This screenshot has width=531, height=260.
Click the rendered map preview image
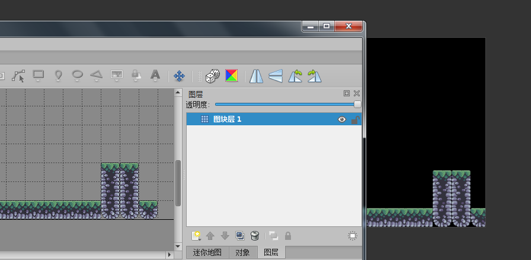[x=426, y=132]
